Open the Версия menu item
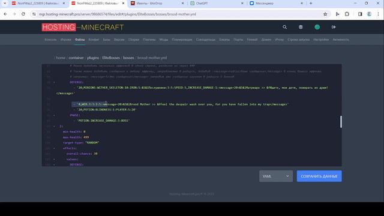Screen dimensions: 384x216 tap(119, 40)
